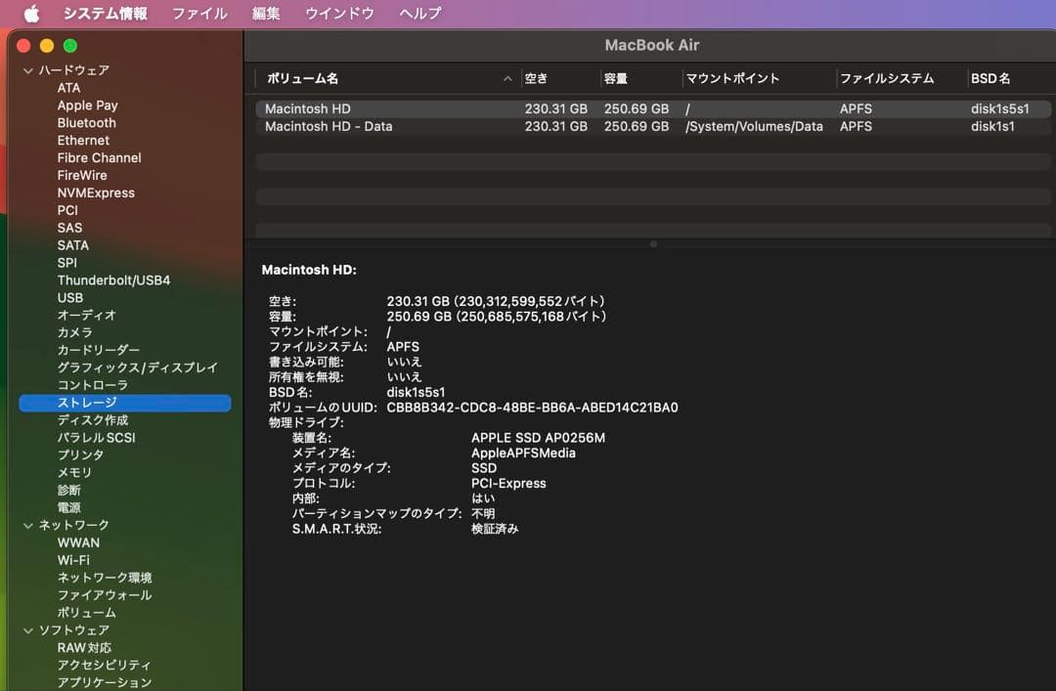Open the ヘルプ menu
This screenshot has width=1056, height=691.
point(419,14)
